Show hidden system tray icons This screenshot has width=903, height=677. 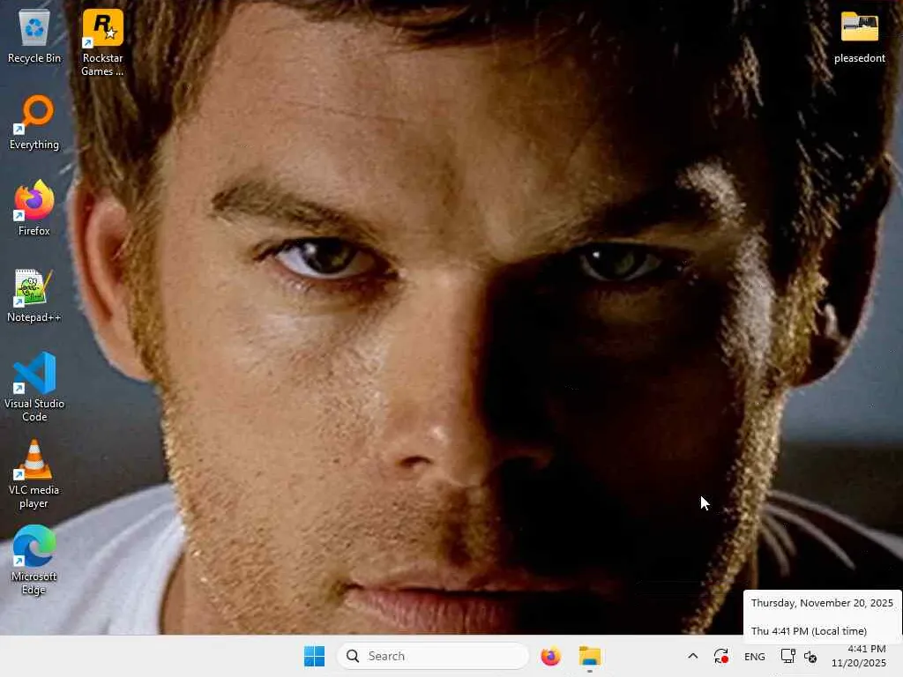click(693, 656)
